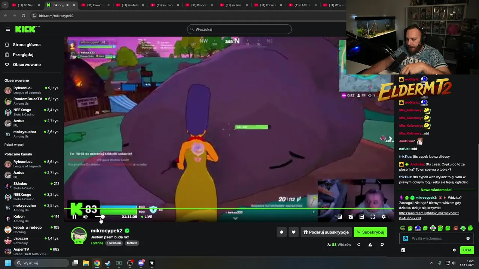479x269 pixels.
Task: Open AspenTV channel in sidebar
Action: 32,251
